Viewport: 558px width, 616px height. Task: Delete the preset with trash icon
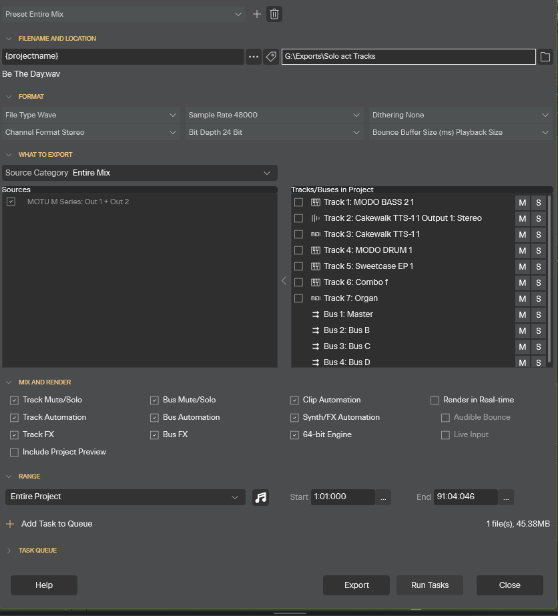click(x=274, y=14)
